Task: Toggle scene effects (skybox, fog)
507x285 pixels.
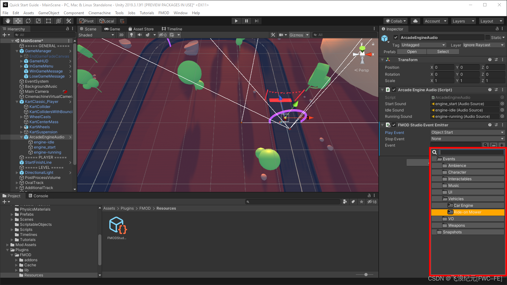Action: coord(148,35)
